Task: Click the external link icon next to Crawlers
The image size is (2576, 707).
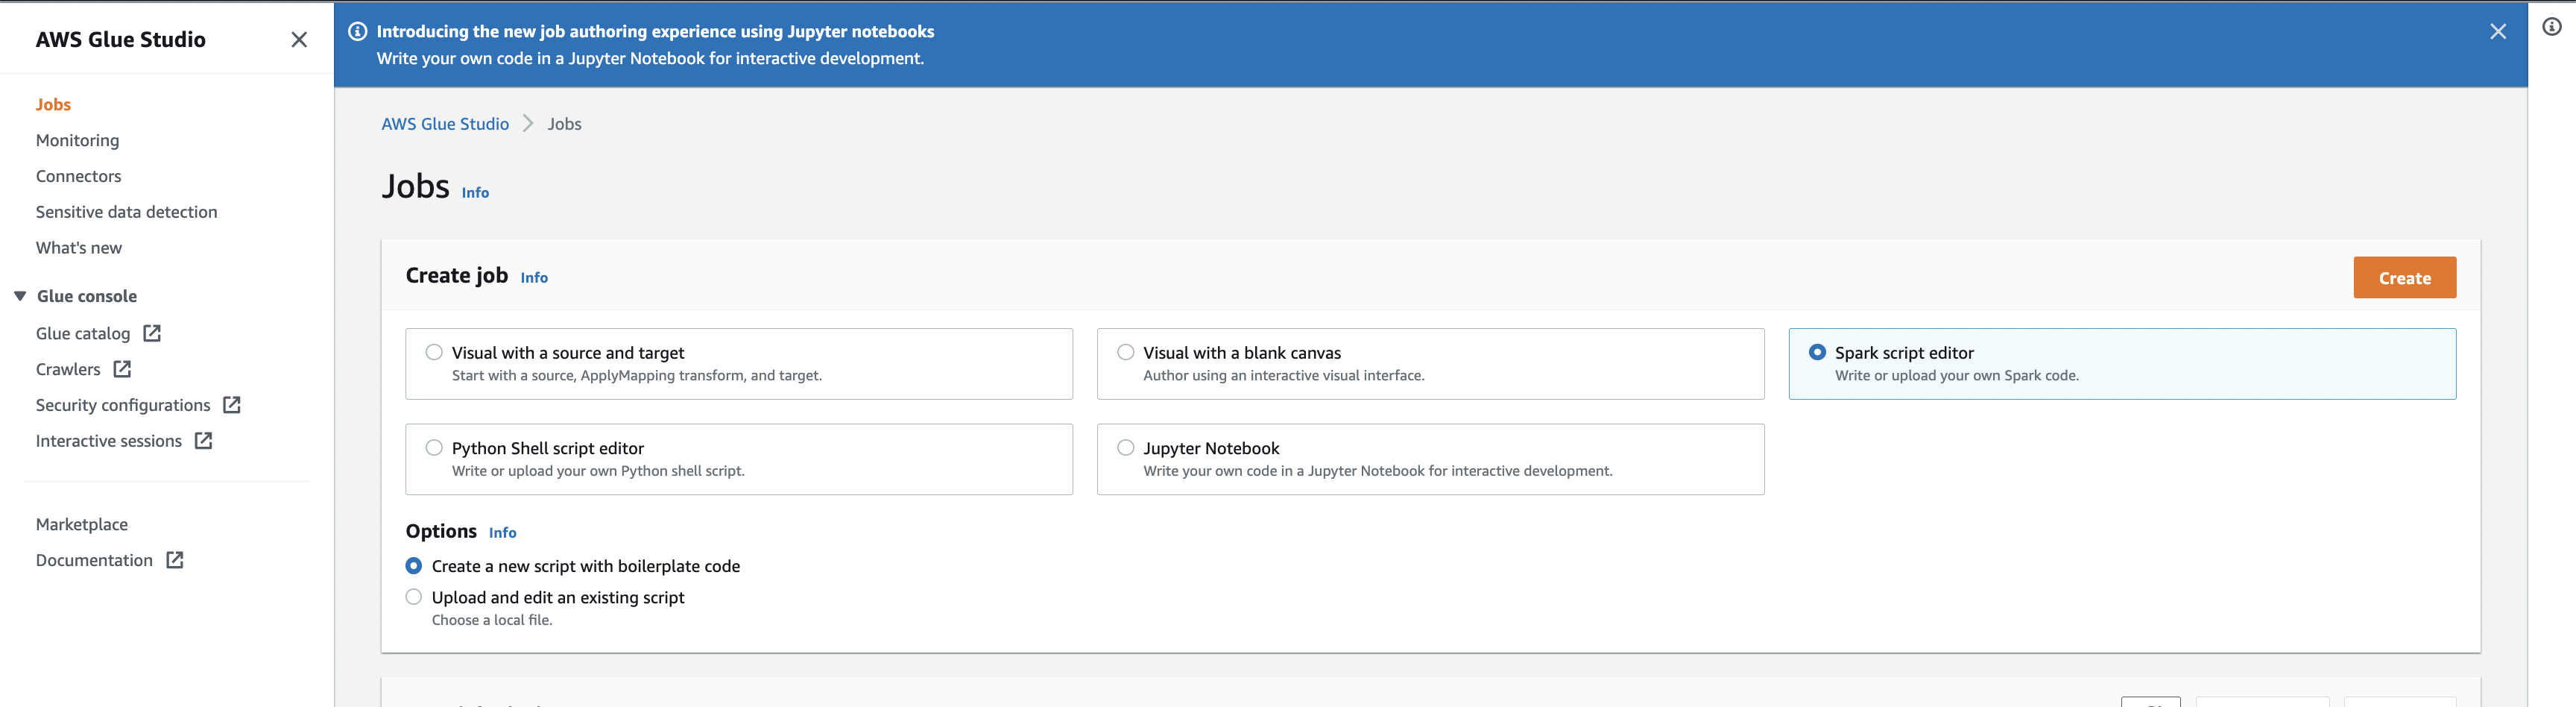Action: tap(122, 369)
